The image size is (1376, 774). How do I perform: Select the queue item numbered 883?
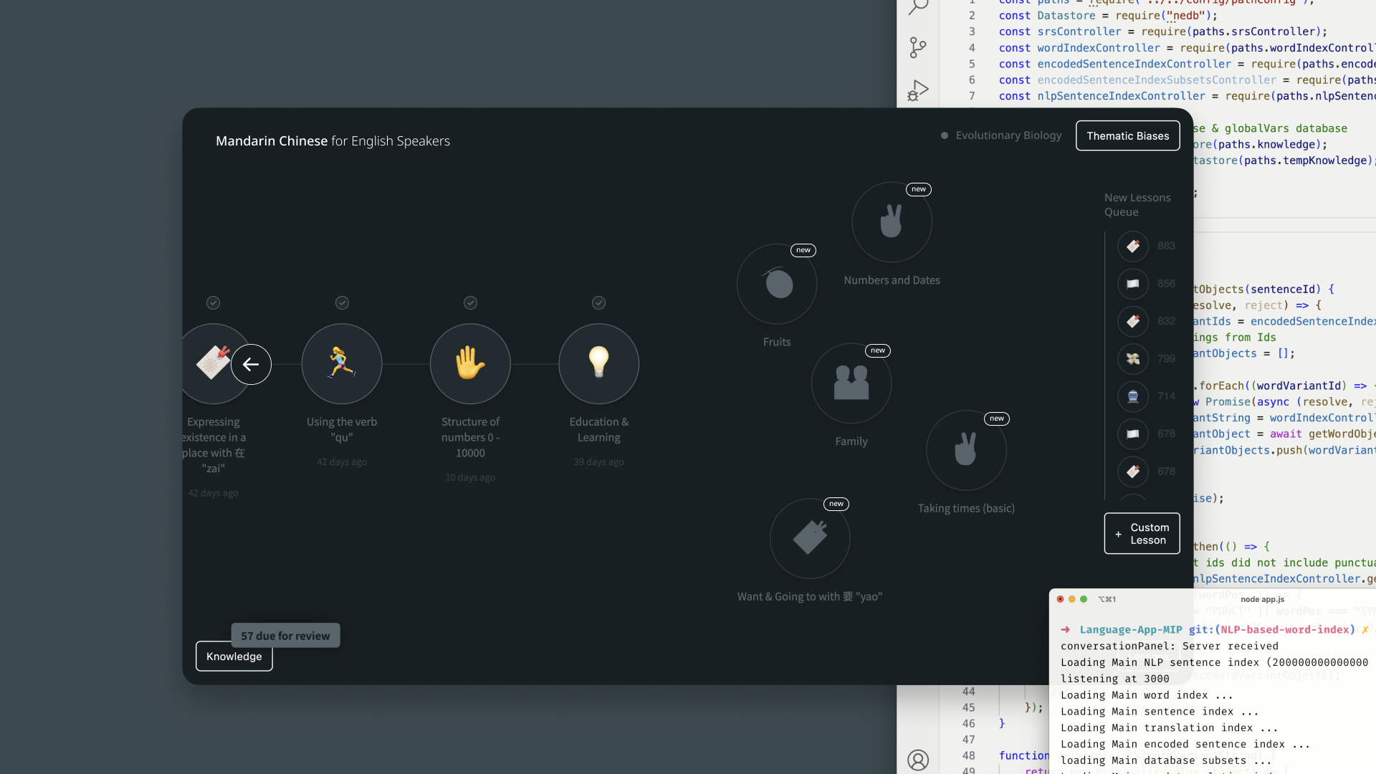tap(1133, 246)
